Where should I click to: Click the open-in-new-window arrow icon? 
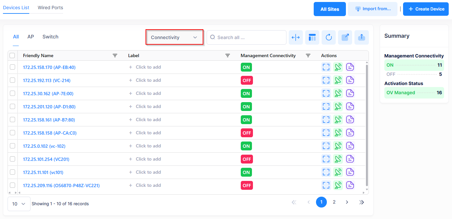coord(345,37)
